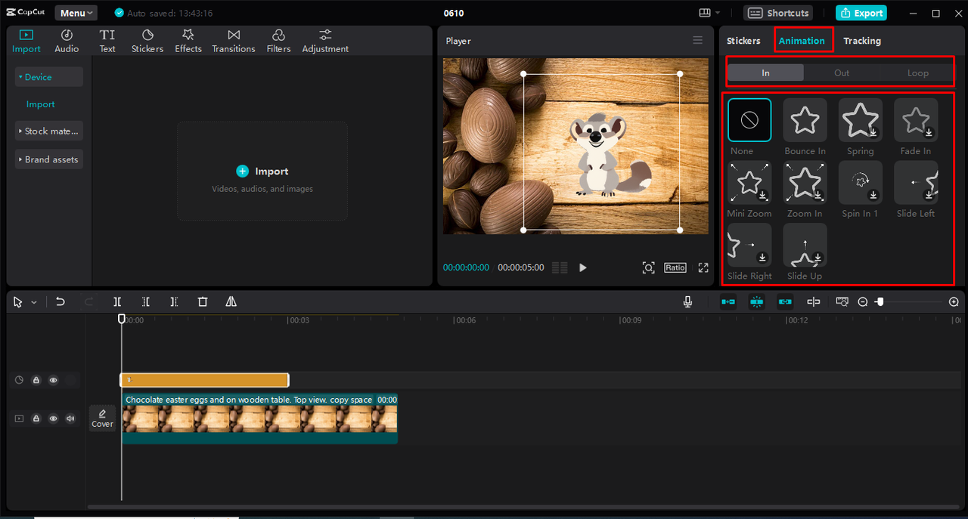Image resolution: width=968 pixels, height=519 pixels.
Task: Collapse the Device section
Action: coord(49,77)
